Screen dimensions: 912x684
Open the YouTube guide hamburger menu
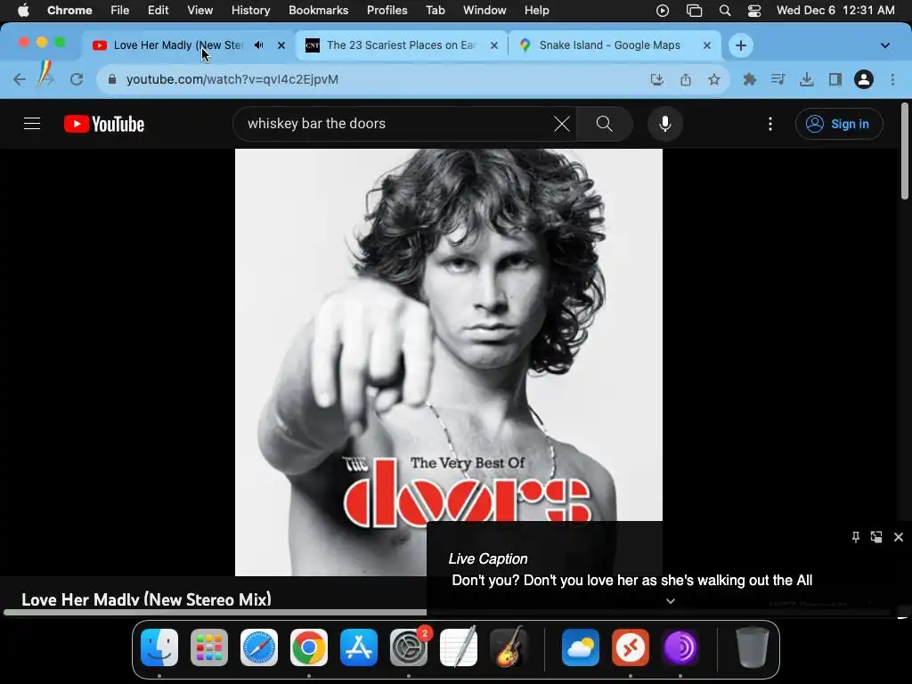32,124
